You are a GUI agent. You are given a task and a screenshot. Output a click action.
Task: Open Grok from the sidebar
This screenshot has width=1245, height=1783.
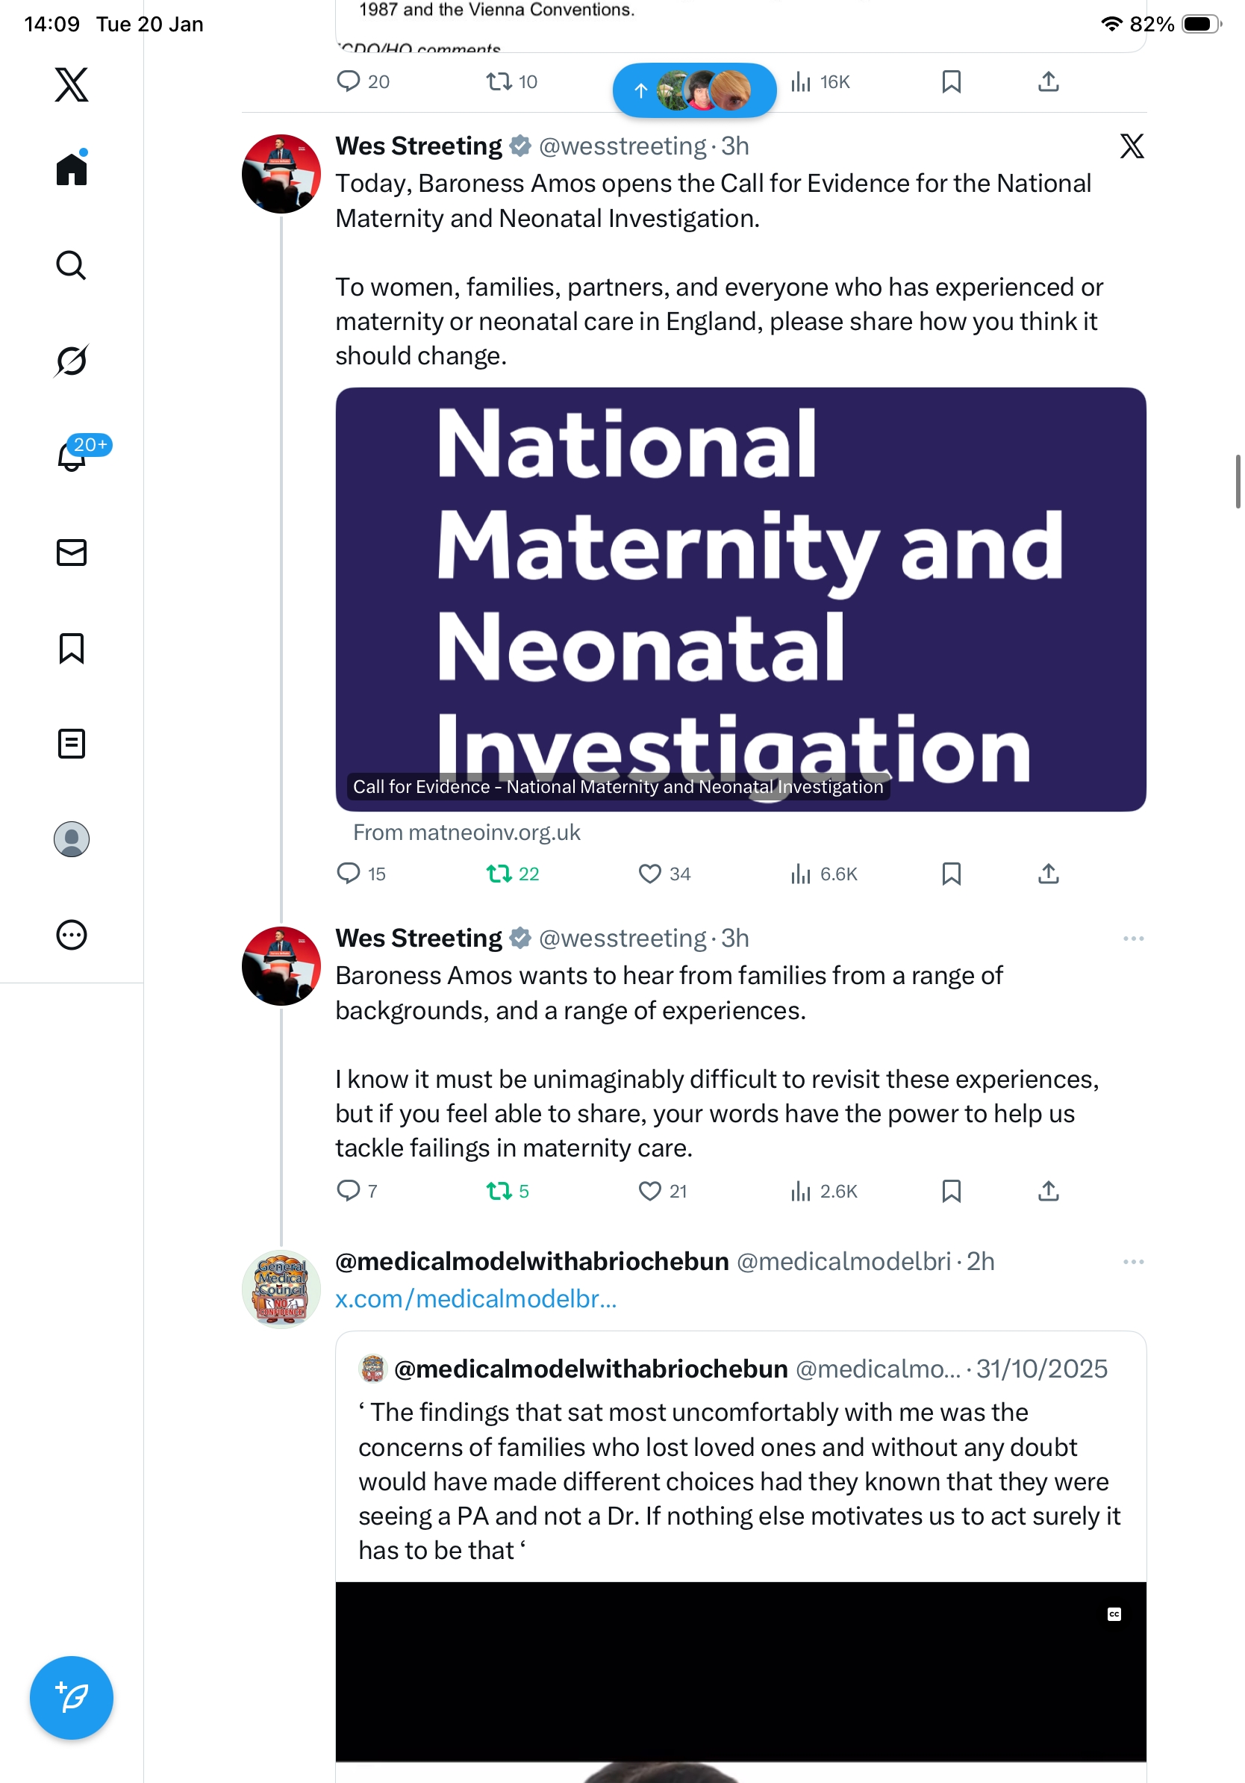pos(72,361)
